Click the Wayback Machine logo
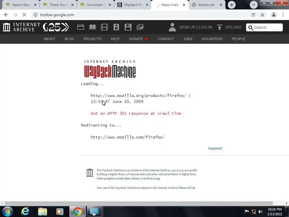The height and width of the screenshot is (217, 289). (x=110, y=69)
